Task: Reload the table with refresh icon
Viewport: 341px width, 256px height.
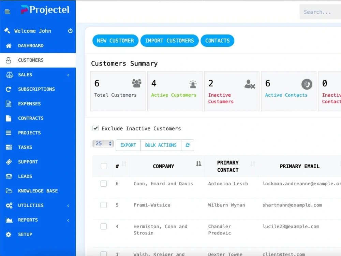Action: pyautogui.click(x=188, y=145)
